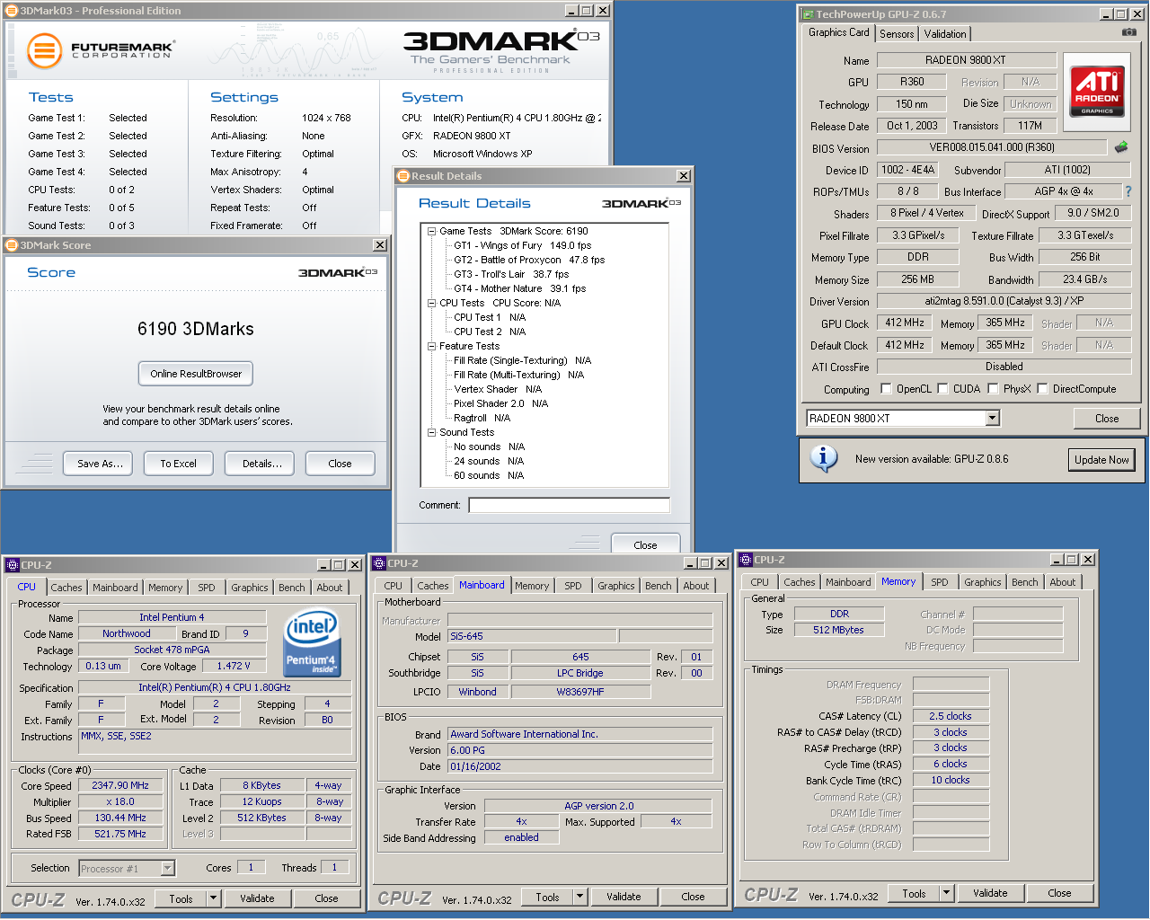Click title icon of CPU-Z window showing Motherboard info
Image resolution: width=1150 pixels, height=920 pixels.
point(379,563)
